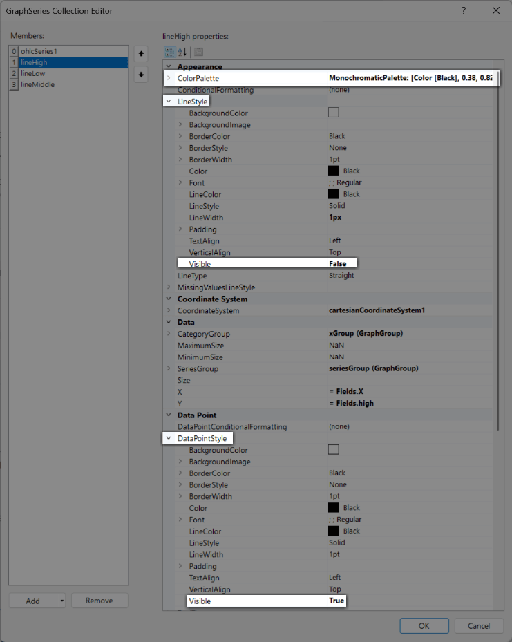Expand BorderStyle under LineStyle
The image size is (512, 642).
coord(180,148)
